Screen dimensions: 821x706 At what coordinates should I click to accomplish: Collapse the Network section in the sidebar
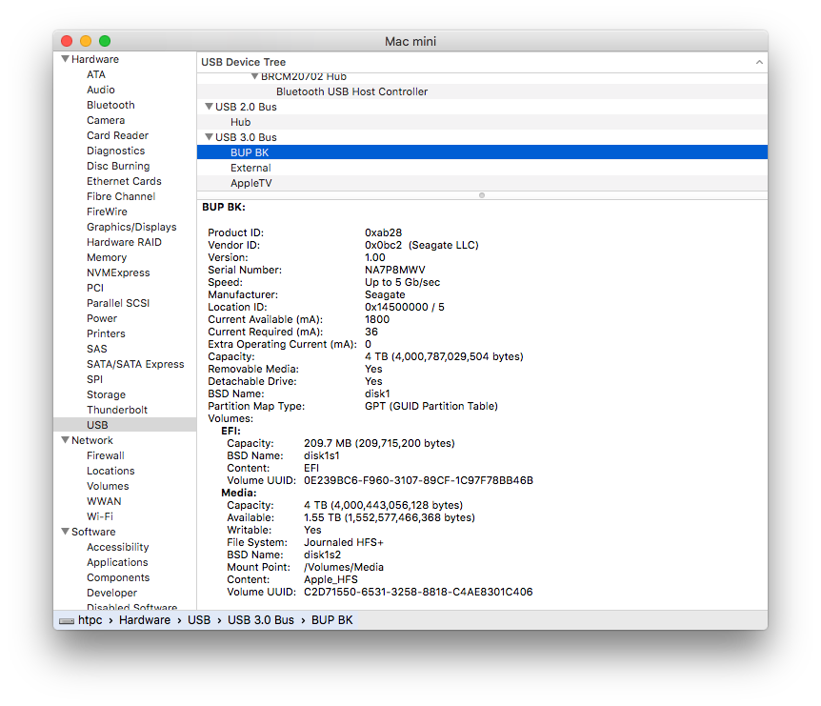[65, 440]
